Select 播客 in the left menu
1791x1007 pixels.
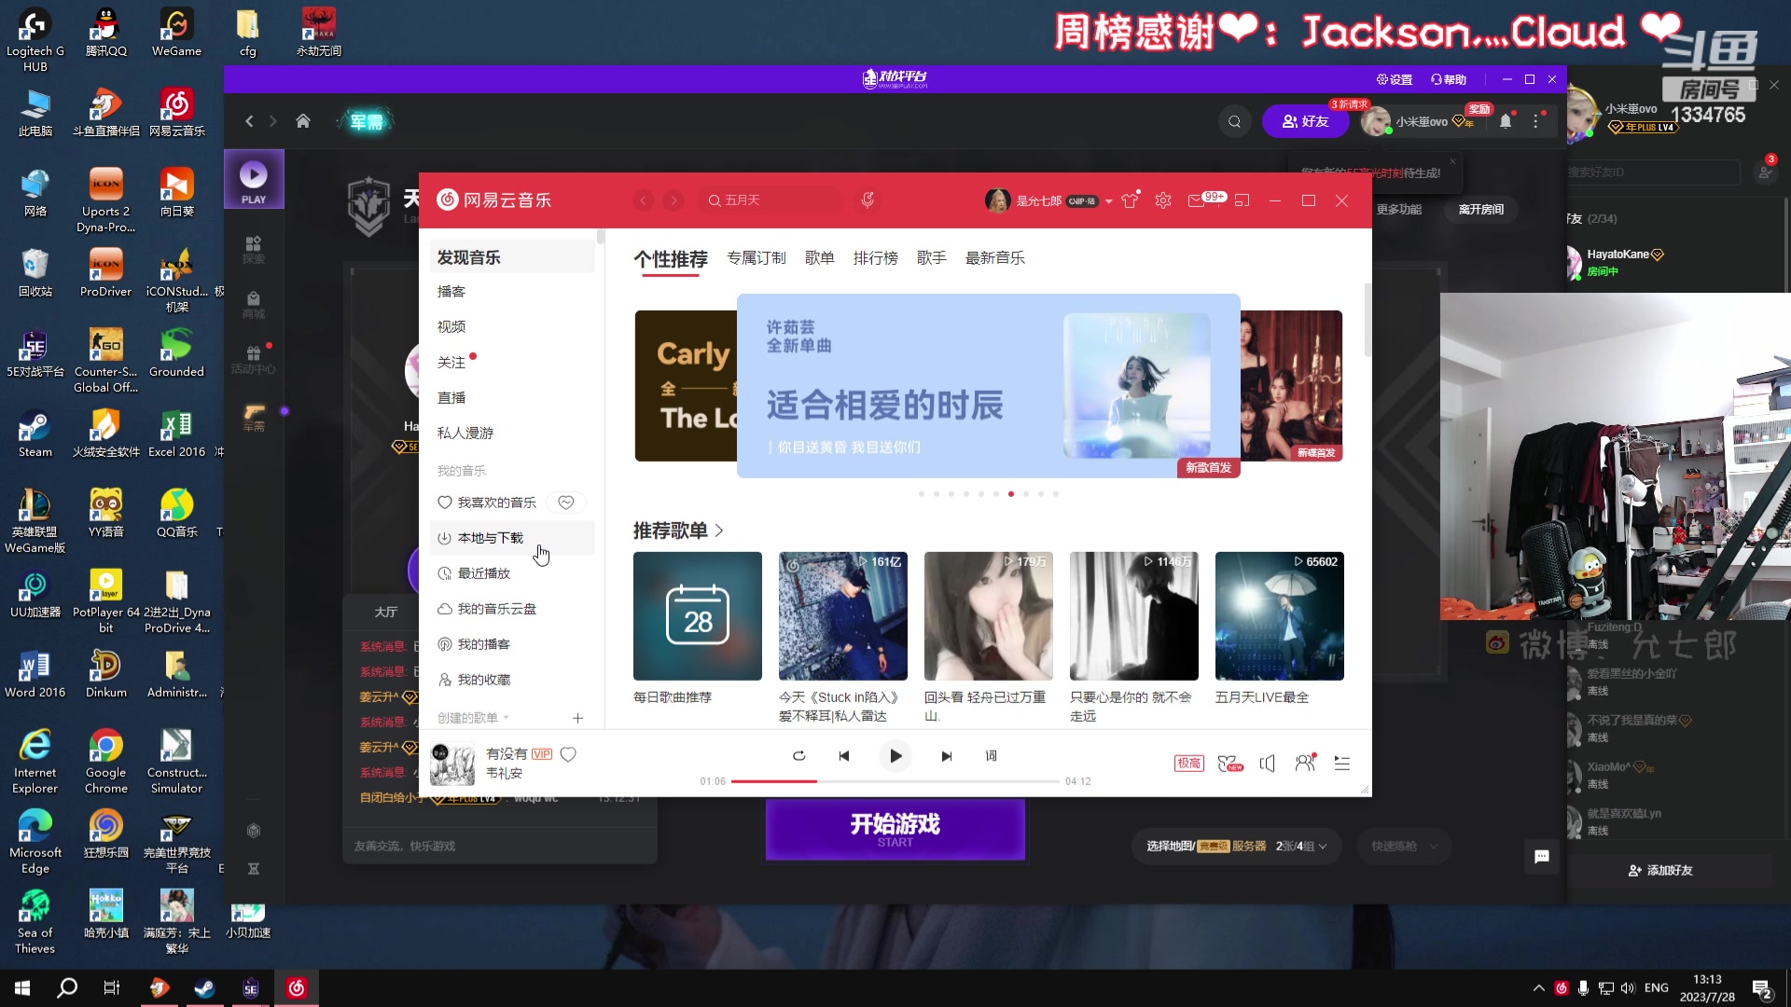[512, 292]
